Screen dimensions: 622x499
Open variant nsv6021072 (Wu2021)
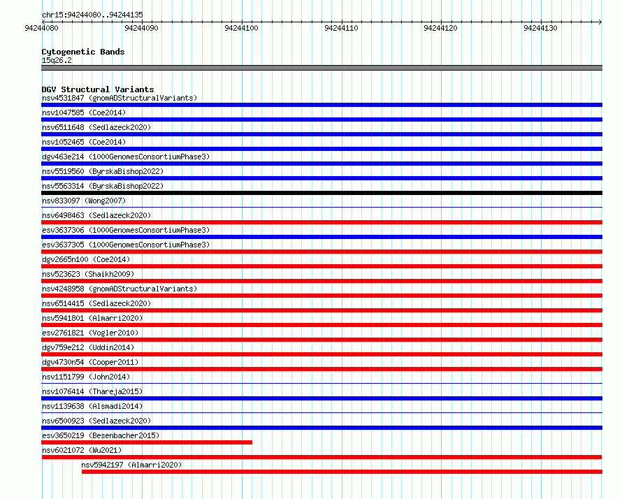point(82,450)
